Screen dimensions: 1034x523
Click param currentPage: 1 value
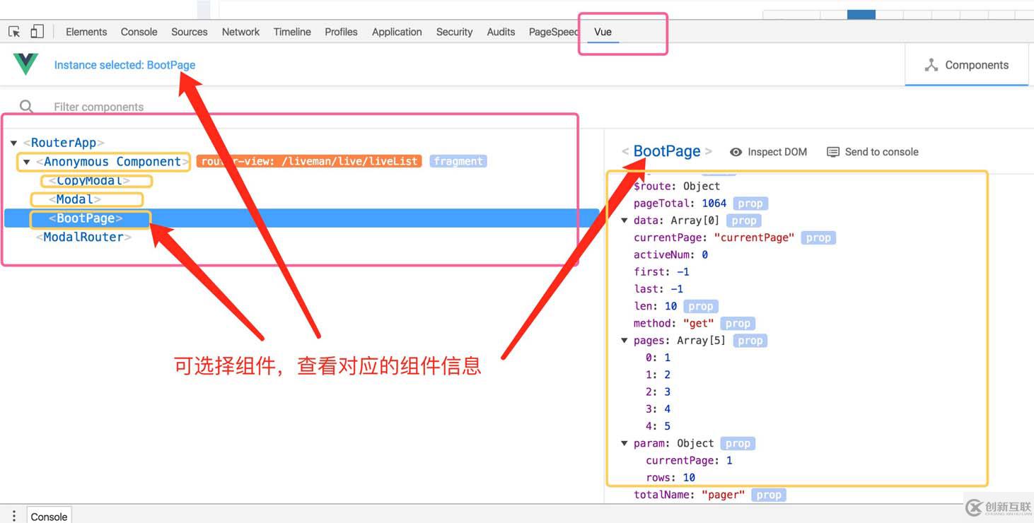689,461
